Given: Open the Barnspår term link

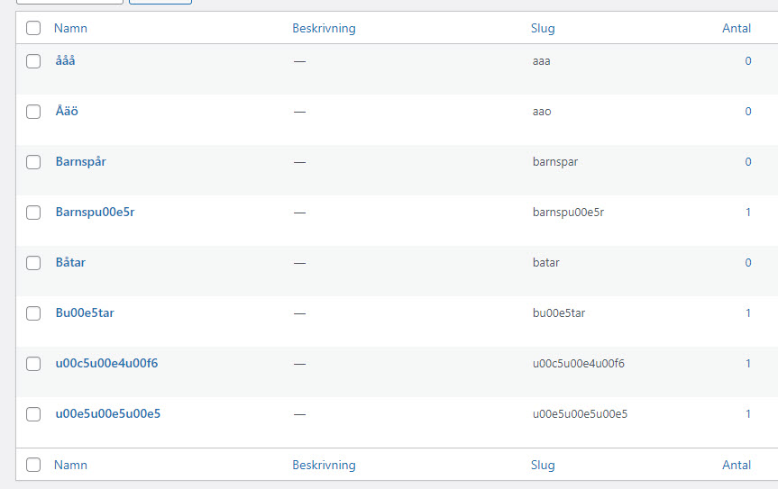Looking at the screenshot, I should (81, 161).
